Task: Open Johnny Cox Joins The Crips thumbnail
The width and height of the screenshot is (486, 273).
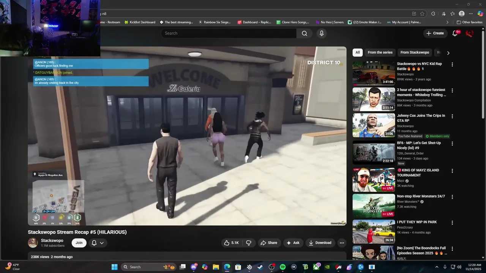Action: click(374, 125)
